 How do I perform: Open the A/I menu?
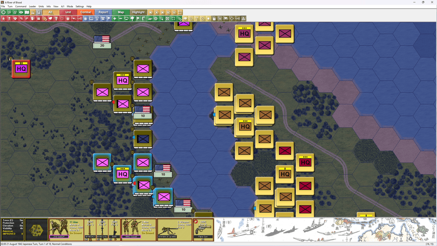point(62,6)
